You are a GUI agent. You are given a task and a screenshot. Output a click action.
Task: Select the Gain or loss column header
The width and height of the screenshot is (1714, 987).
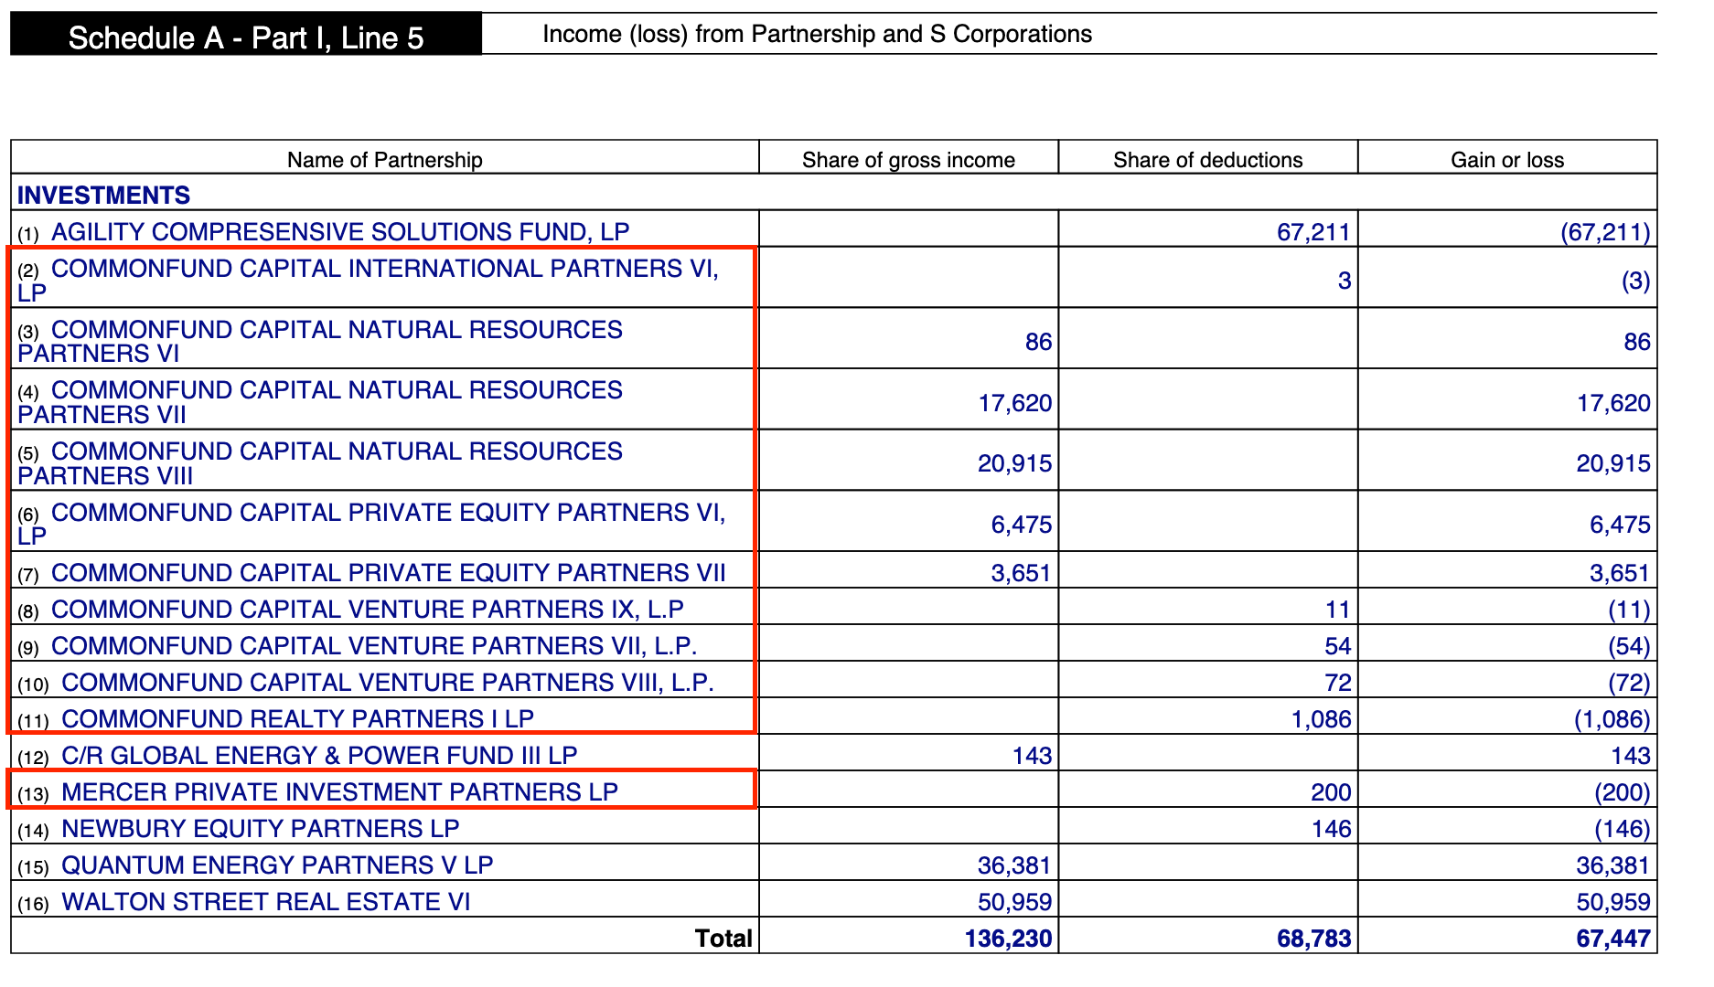coord(1507,160)
